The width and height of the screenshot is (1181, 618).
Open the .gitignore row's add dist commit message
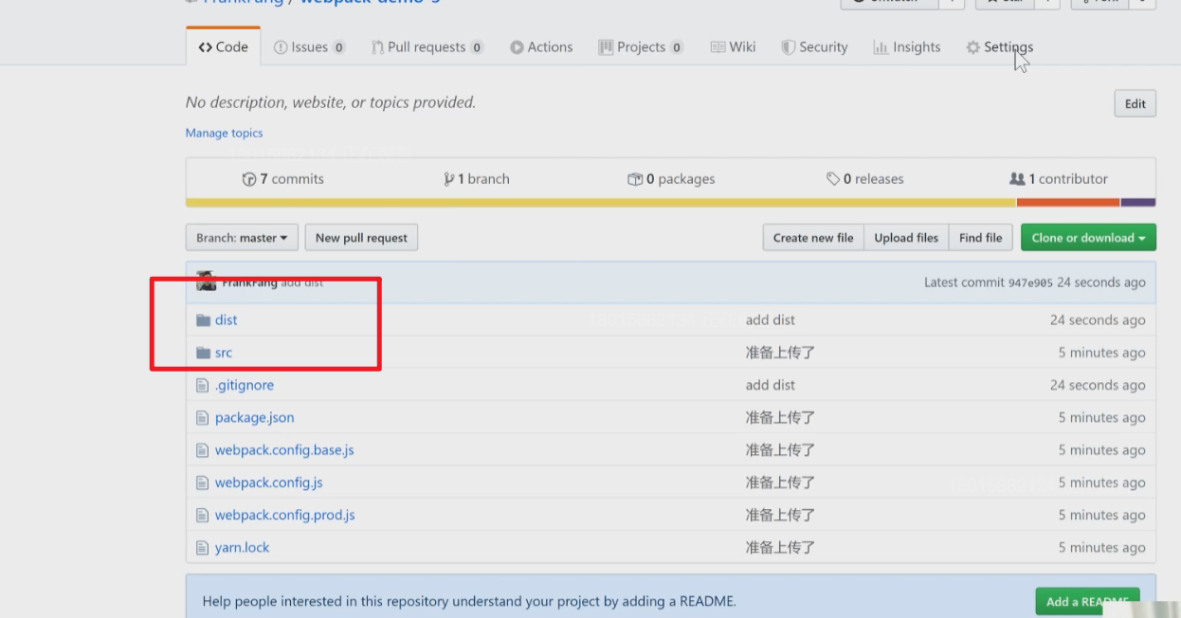click(771, 386)
